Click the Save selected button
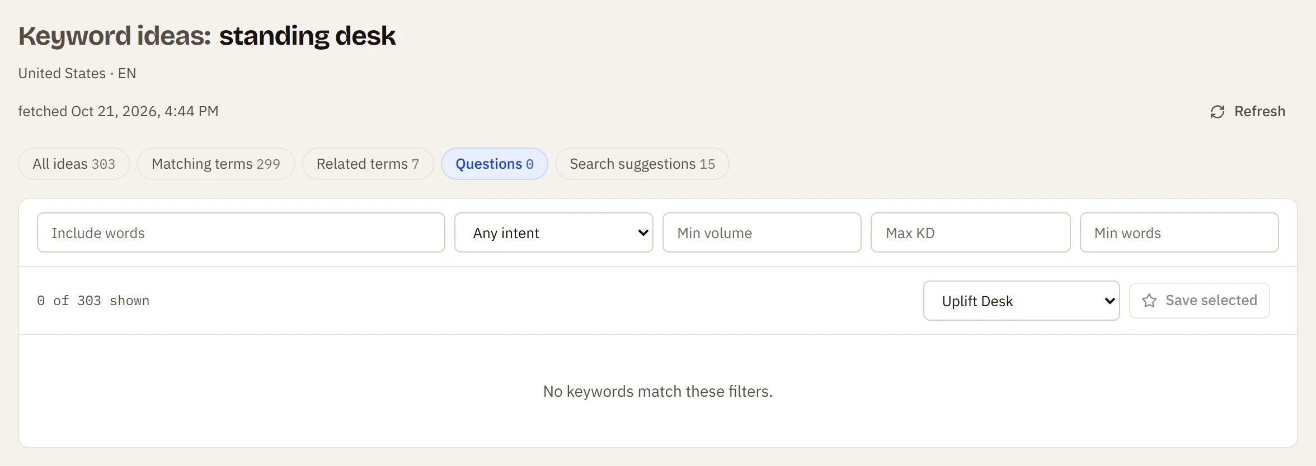 [x=1200, y=301]
